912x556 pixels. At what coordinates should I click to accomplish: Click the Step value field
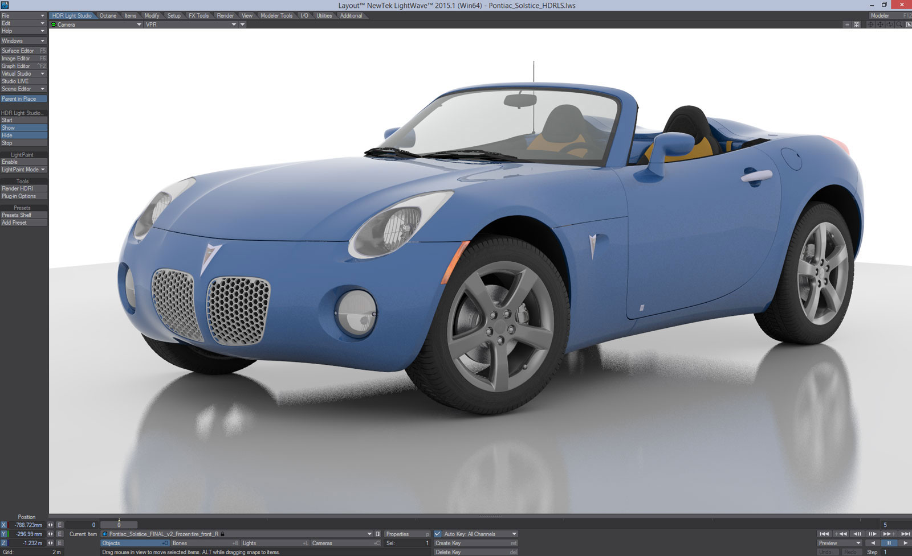(x=897, y=552)
